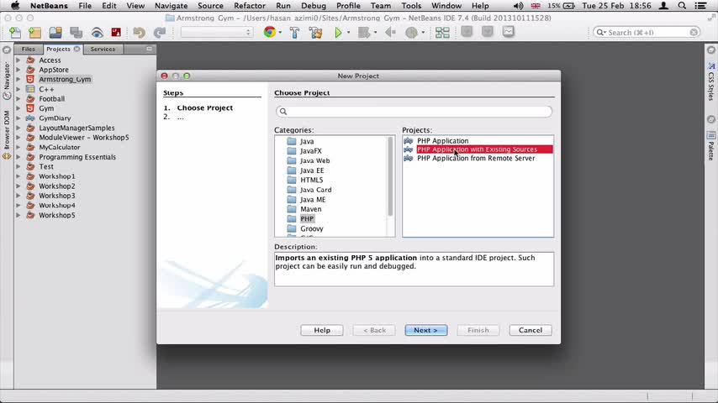Viewport: 718px width, 403px height.
Task: Click the eye icon in the toolbar
Action: (97, 33)
